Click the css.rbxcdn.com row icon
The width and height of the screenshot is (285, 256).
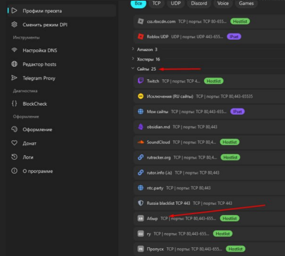pos(141,21)
